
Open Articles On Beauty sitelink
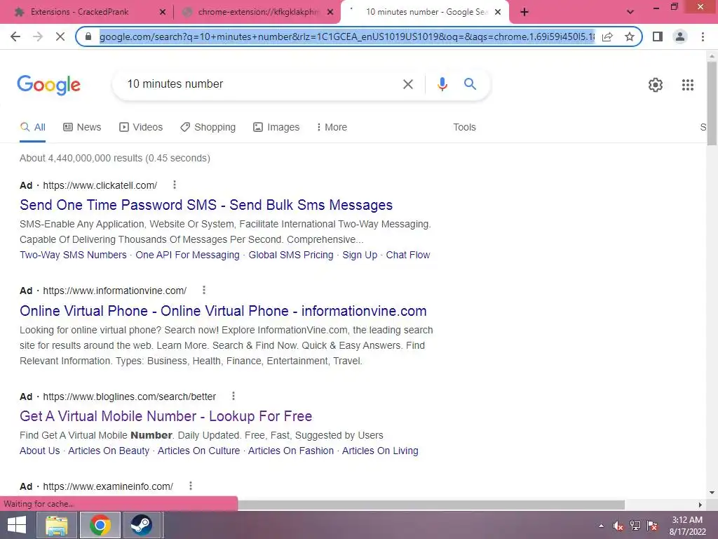click(109, 451)
